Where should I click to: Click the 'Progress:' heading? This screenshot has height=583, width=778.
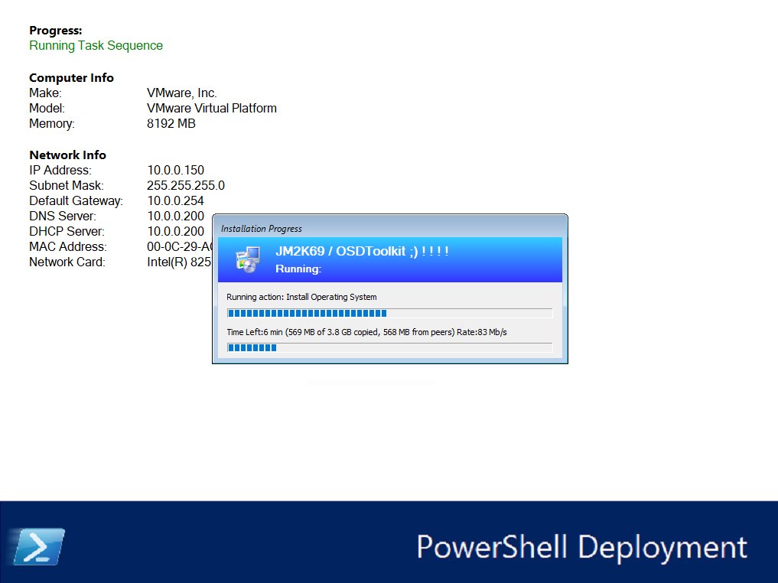[x=56, y=31]
